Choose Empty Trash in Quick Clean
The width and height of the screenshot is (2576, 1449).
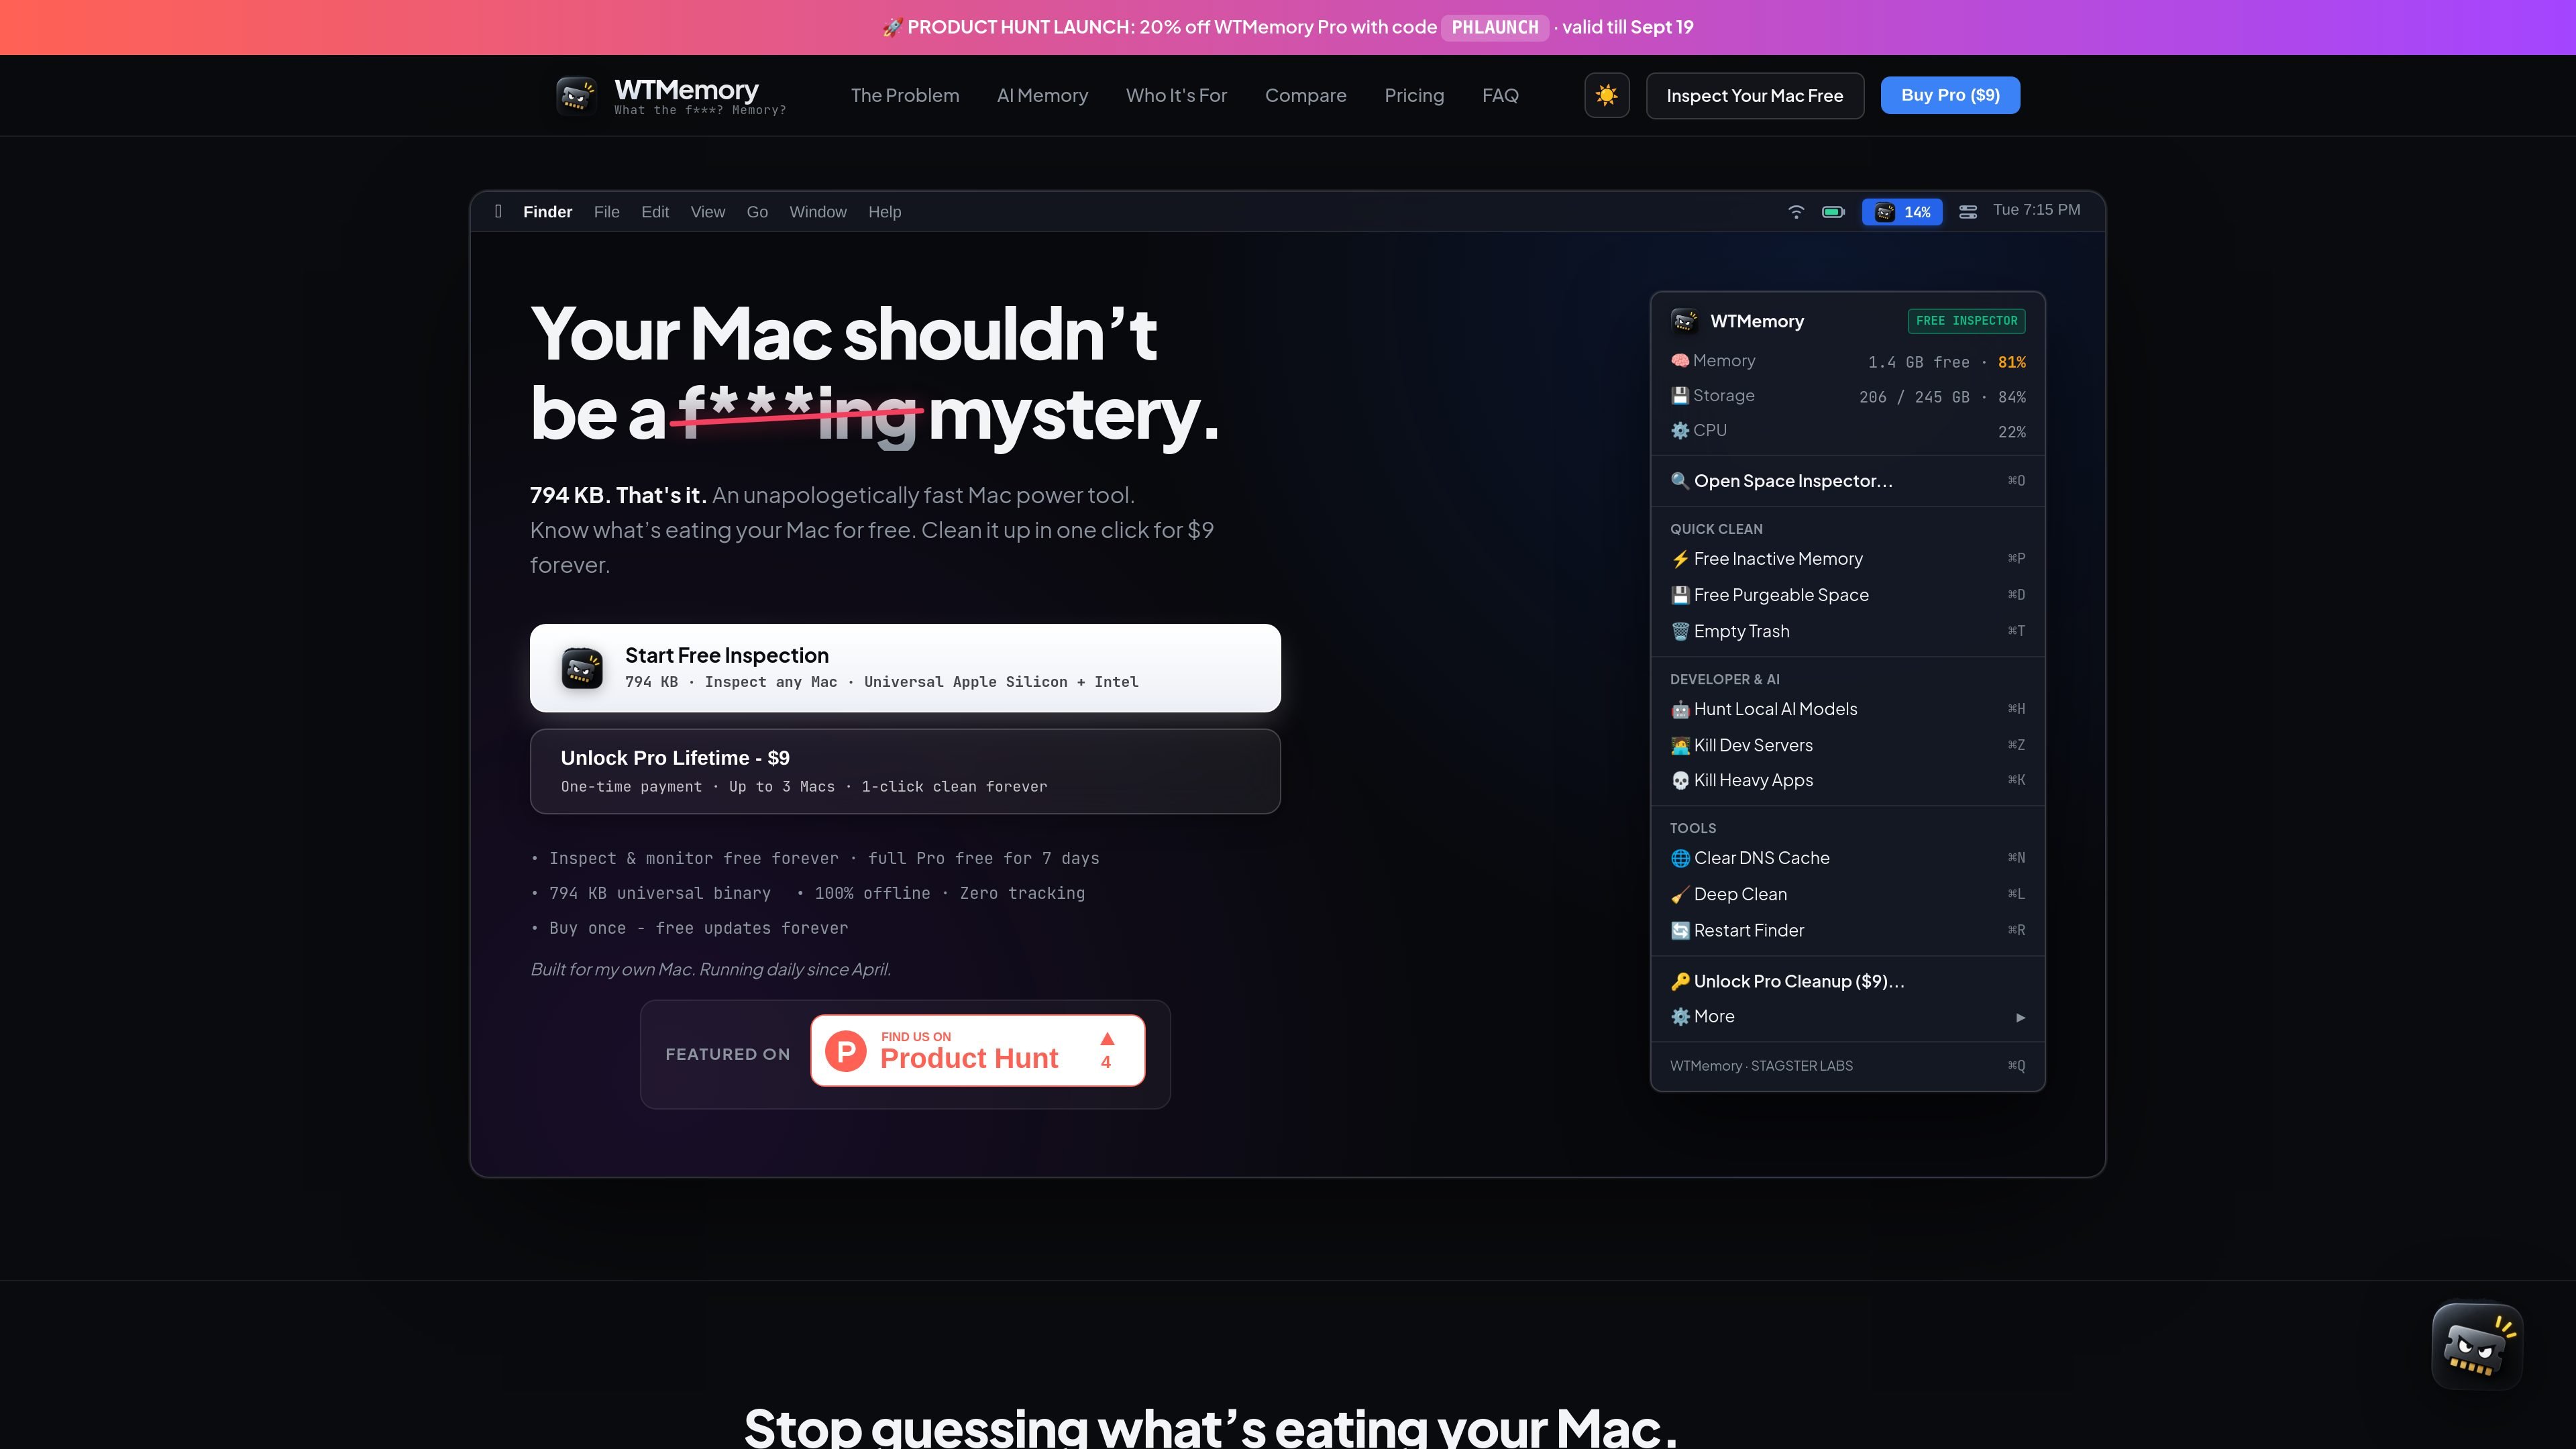coord(1848,631)
